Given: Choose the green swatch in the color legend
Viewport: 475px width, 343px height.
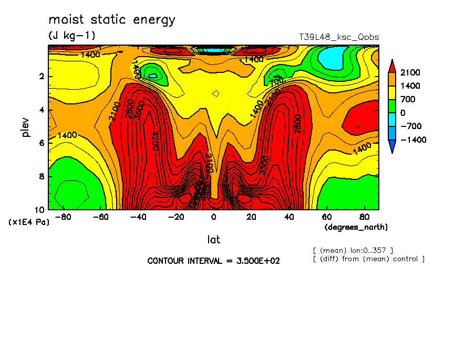Looking at the screenshot, I should click(392, 106).
